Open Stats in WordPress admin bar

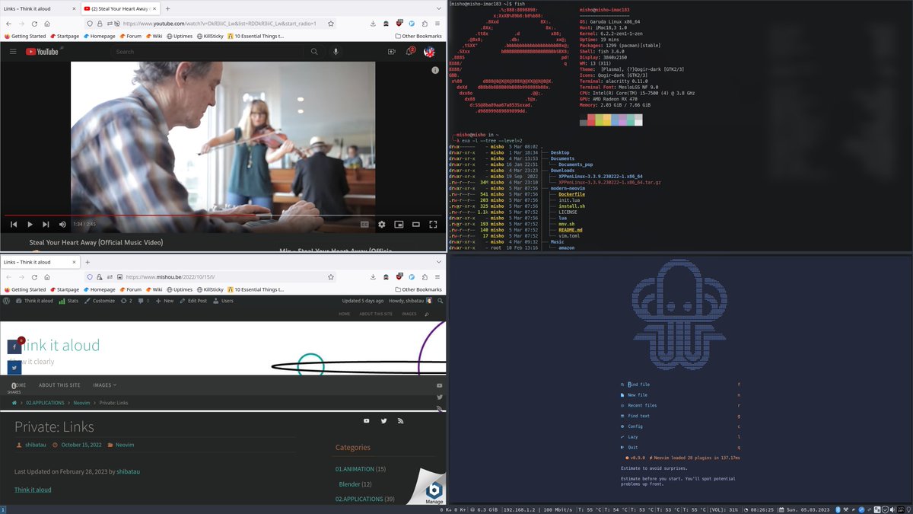tap(68, 301)
